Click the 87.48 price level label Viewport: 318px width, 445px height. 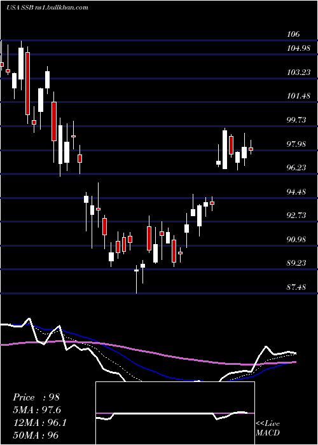pyautogui.click(x=297, y=287)
